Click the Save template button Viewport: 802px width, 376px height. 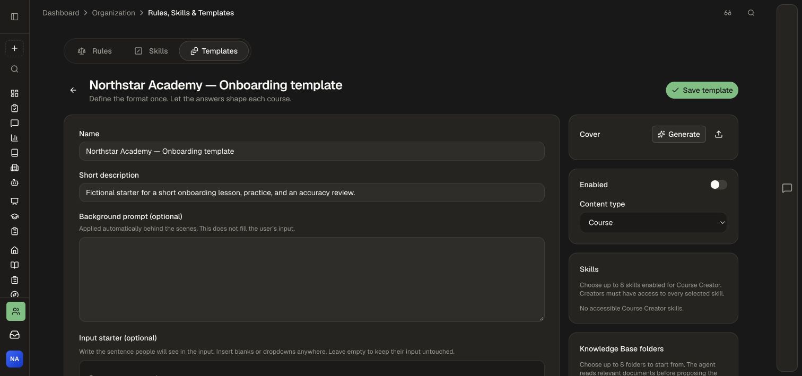point(702,90)
